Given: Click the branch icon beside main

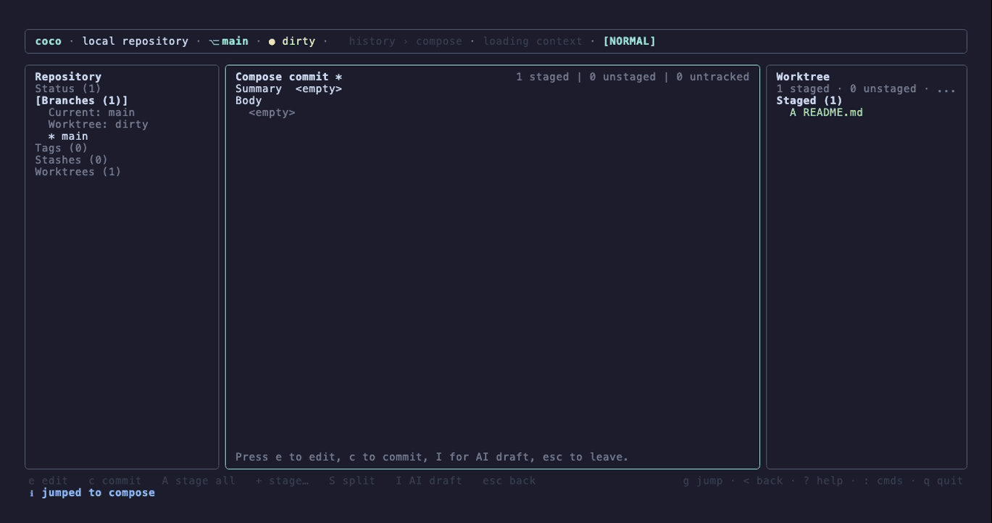Looking at the screenshot, I should pos(214,42).
